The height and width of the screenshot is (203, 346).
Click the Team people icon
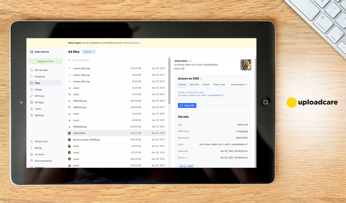(x=32, y=109)
